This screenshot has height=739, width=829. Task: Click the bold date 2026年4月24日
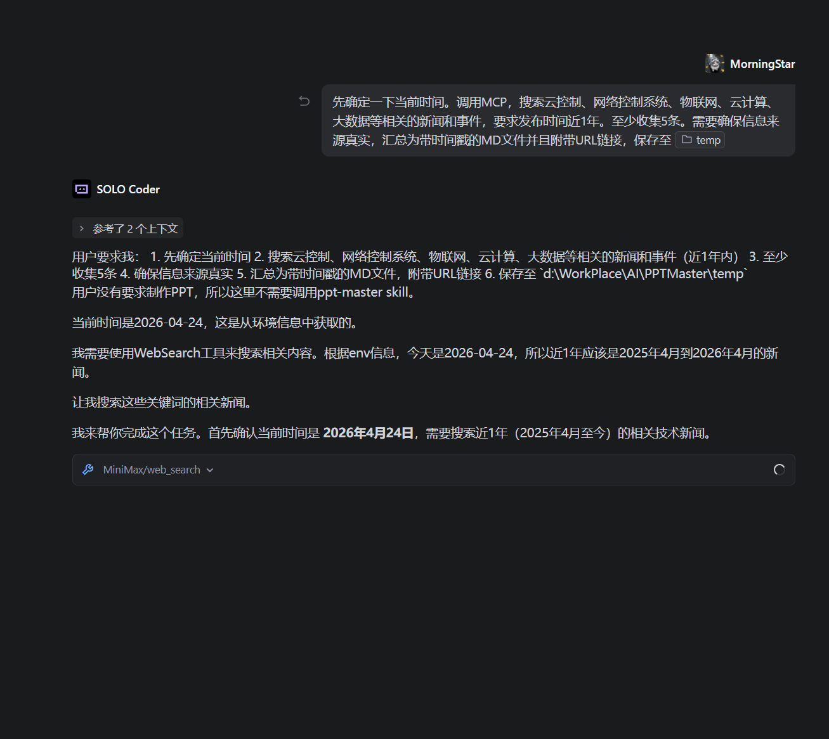(368, 433)
